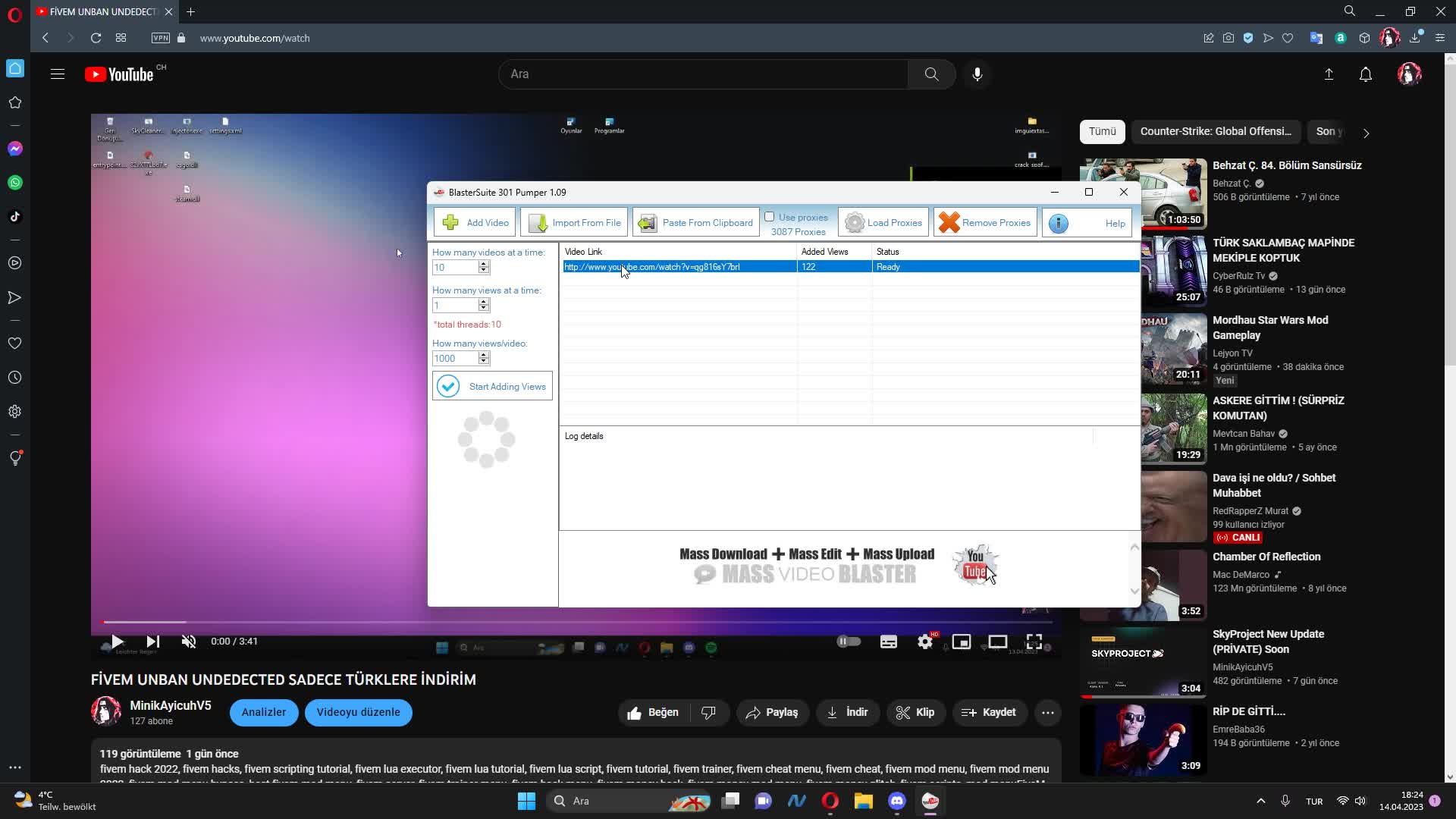Click Analizler button

click(264, 712)
